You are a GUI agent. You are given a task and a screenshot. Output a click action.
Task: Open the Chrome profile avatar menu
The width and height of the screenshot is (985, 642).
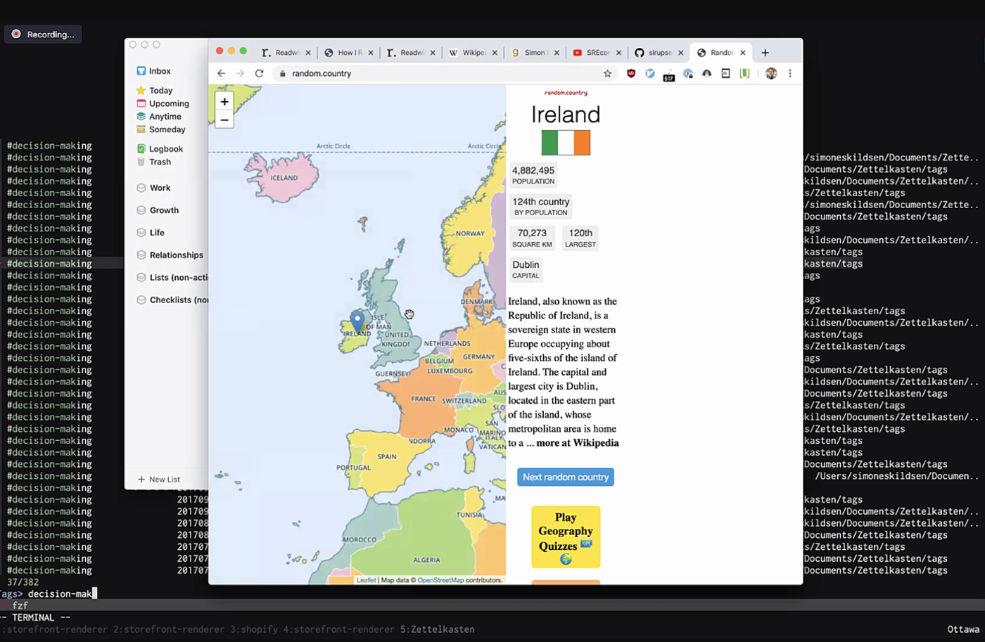[x=771, y=73]
